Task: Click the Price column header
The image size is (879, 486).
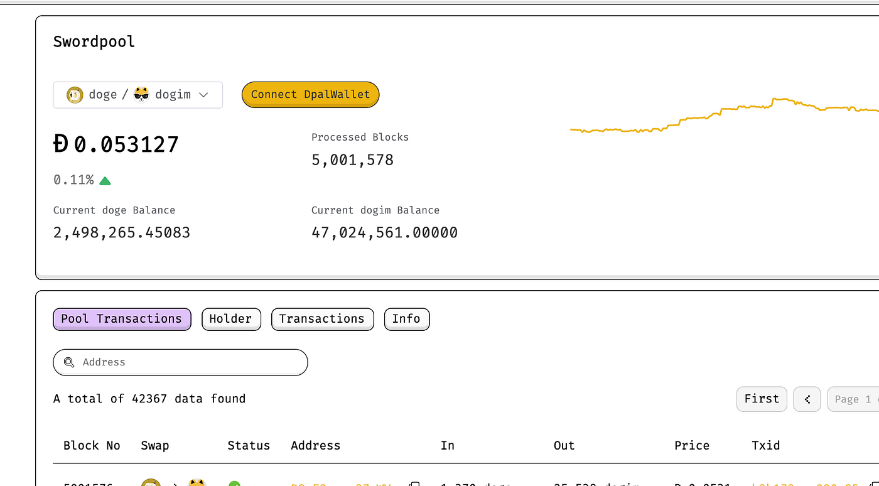Action: [691, 446]
